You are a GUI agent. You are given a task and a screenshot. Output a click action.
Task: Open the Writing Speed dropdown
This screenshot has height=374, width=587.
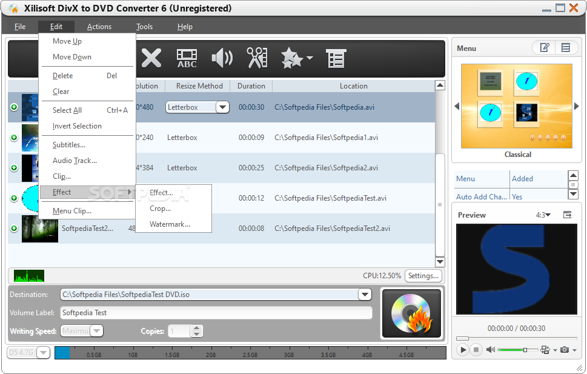click(96, 331)
